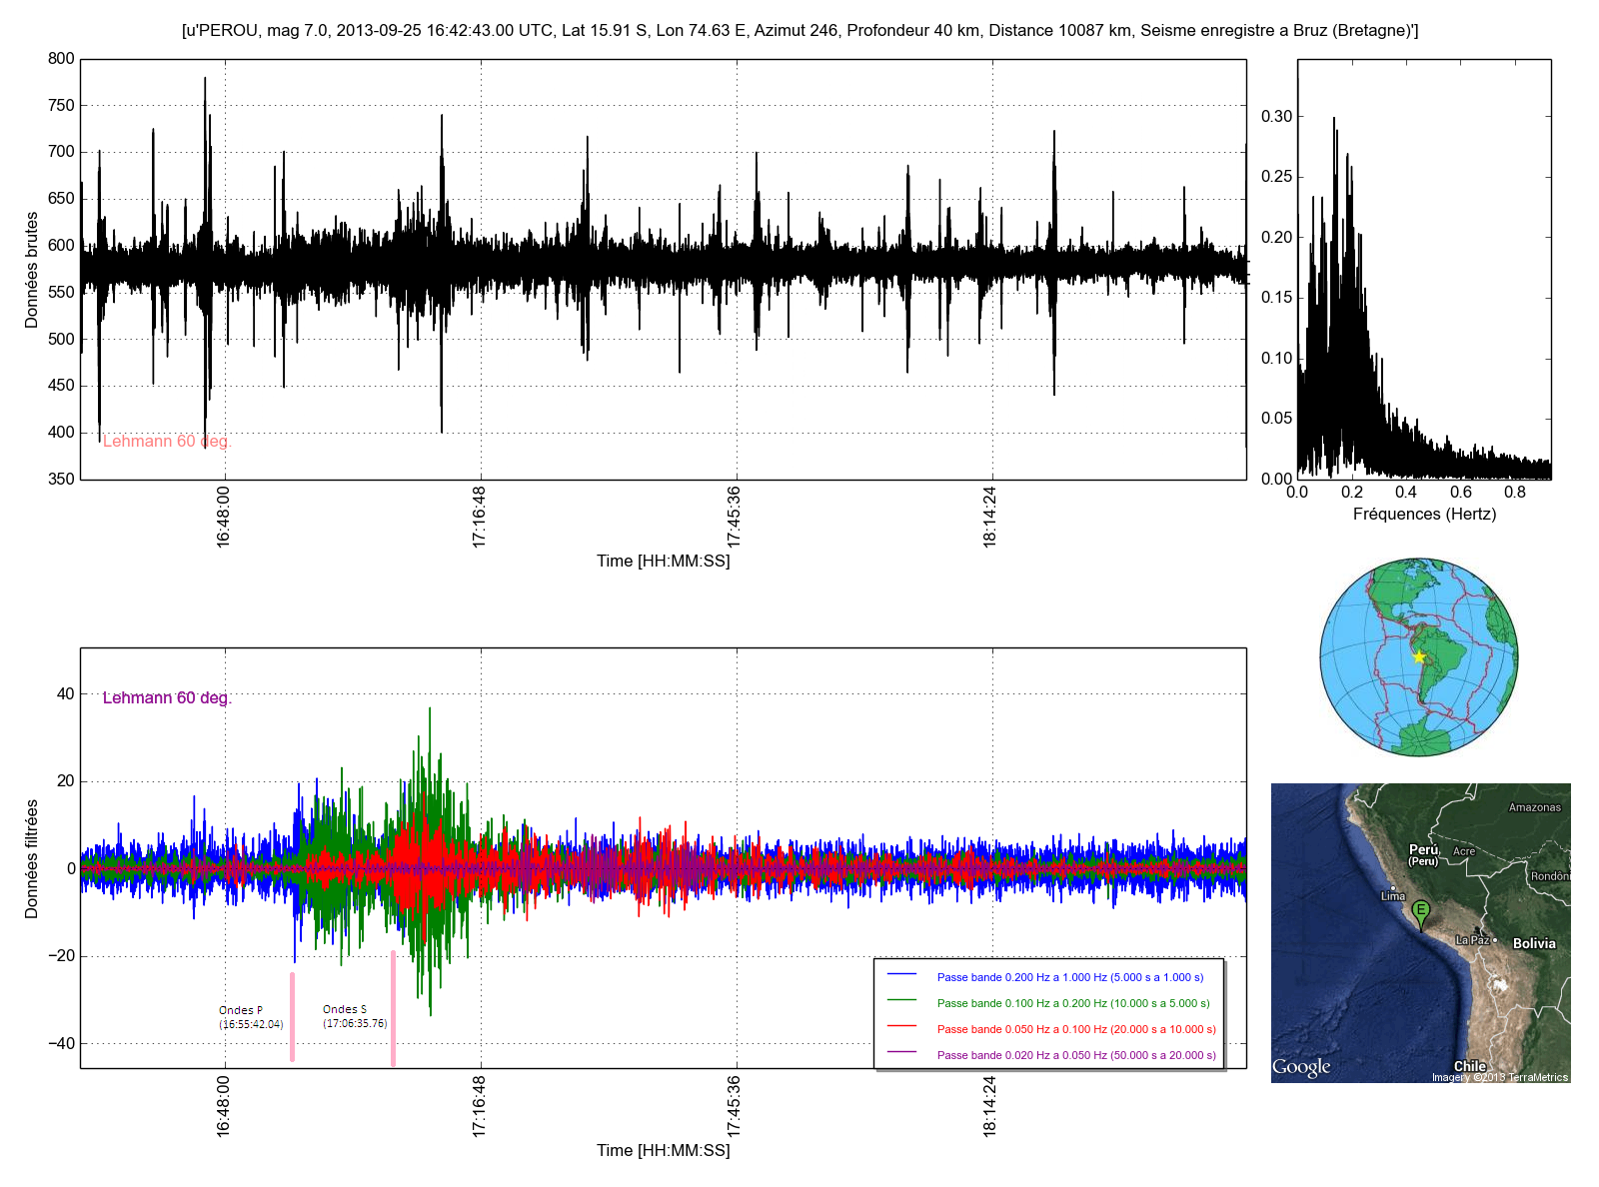Select the blue legend line for 0.200-1.000 Hz
The image size is (1599, 1187).
click(x=901, y=974)
